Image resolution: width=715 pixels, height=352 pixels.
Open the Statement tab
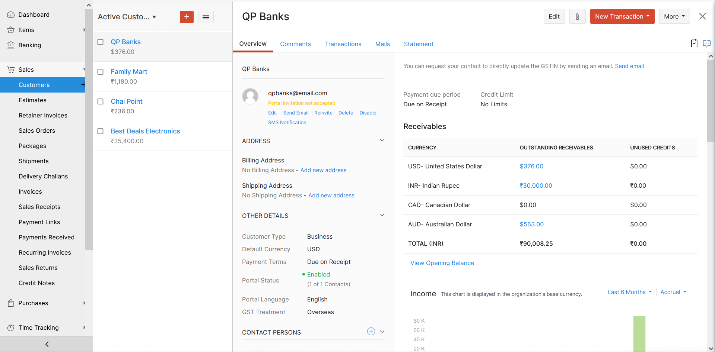[419, 44]
